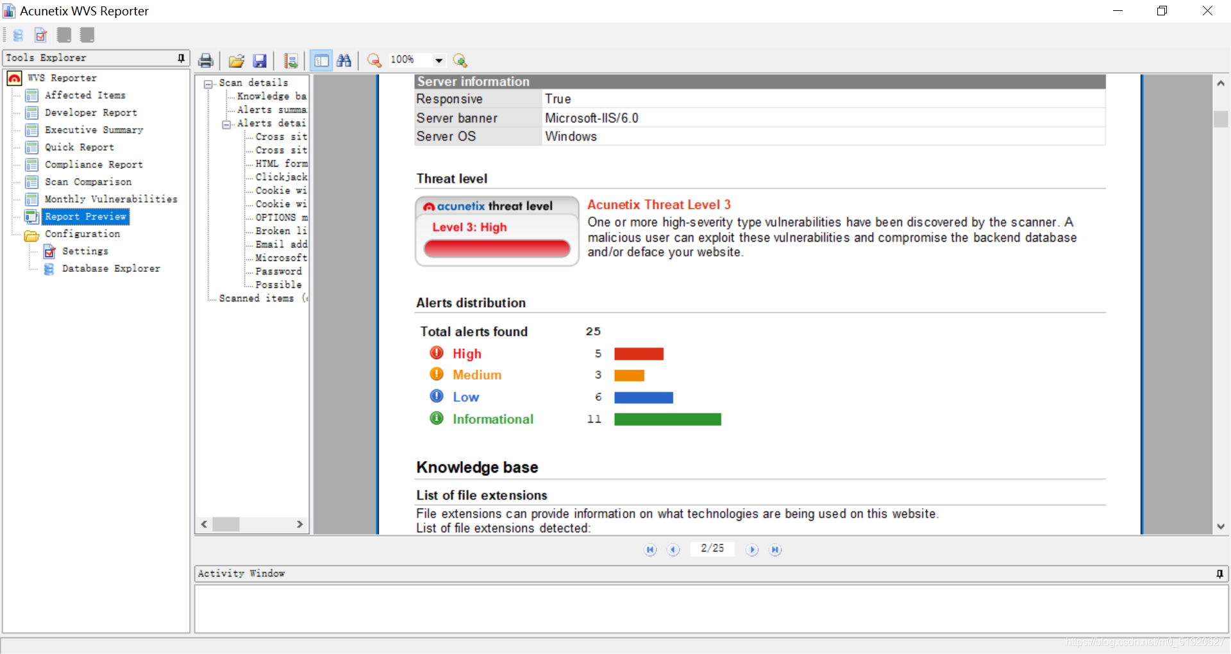Screen dimensions: 1231x654
Task: Click the Medium alerts orange bar
Action: (x=629, y=376)
